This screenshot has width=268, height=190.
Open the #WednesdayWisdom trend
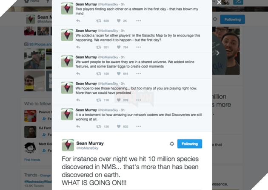pyautogui.click(x=39, y=181)
